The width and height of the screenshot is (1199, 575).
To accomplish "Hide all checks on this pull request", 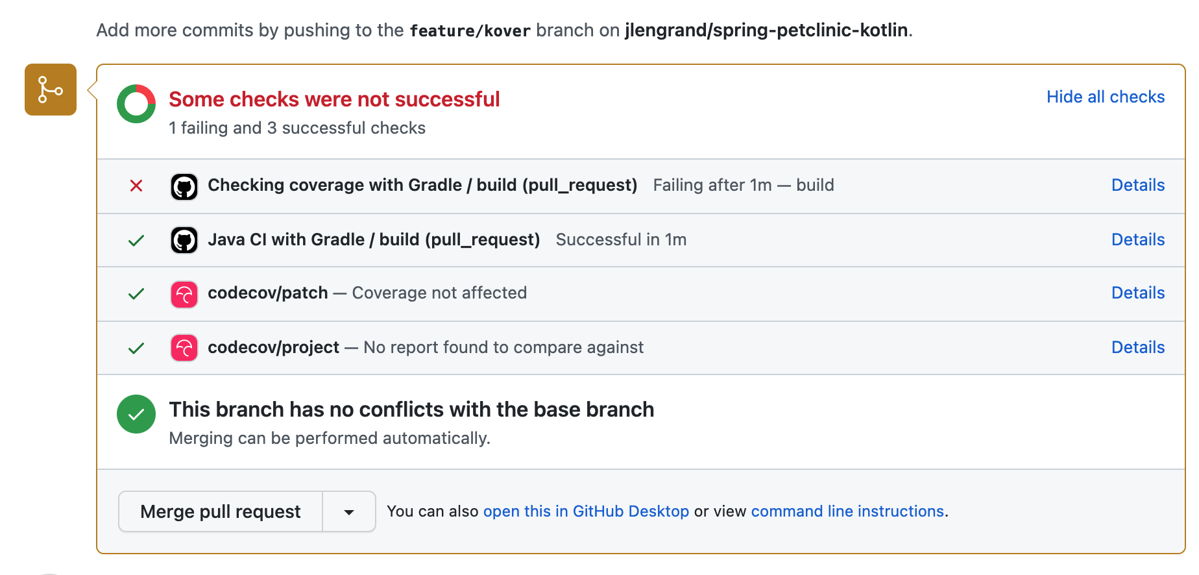I will (1105, 97).
